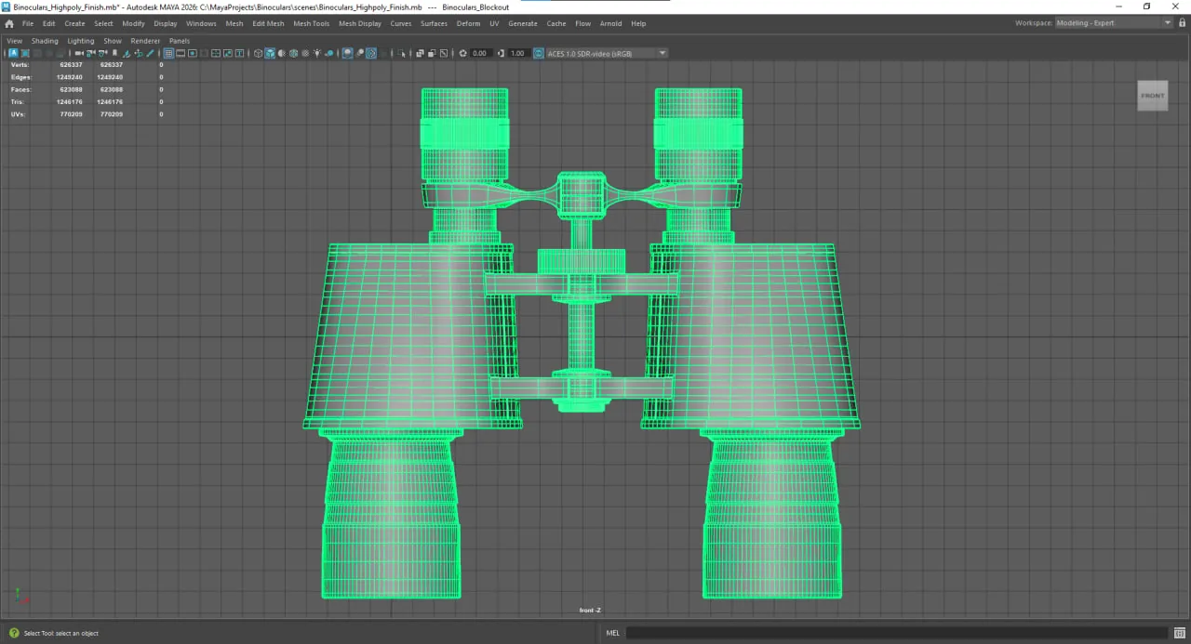Open the Workspace Modeling - Expert dropdown
Screen dimensions: 1191x644
point(1114,23)
